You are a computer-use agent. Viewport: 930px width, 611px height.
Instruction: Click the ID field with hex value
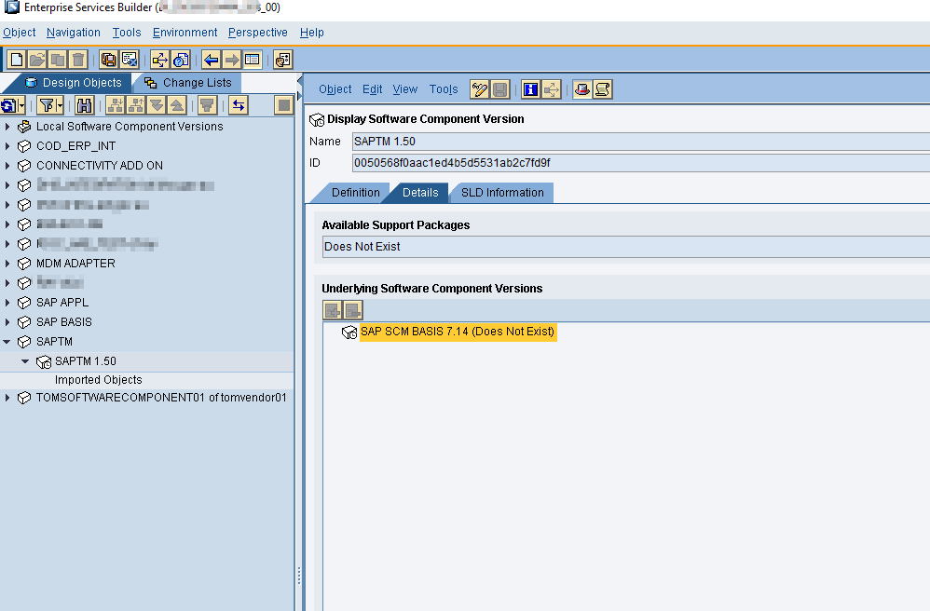coord(641,163)
